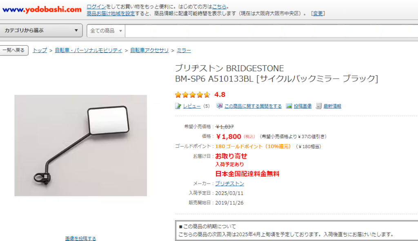Click the 変更 delivery area link
This screenshot has width=418, height=241.
pyautogui.click(x=318, y=13)
